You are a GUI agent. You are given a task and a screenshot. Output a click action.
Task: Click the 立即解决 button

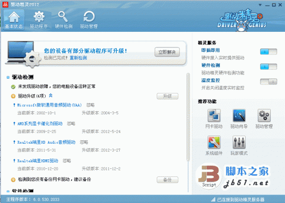tap(167, 52)
